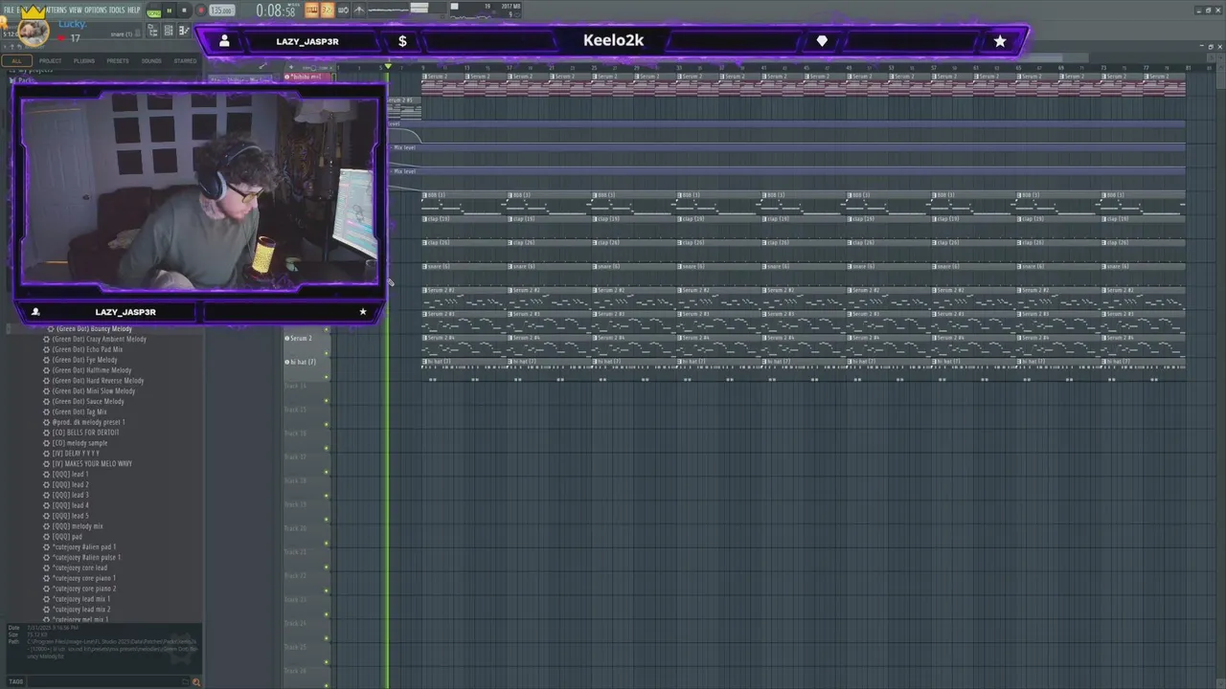Image resolution: width=1226 pixels, height=689 pixels.
Task: Click the leftmost view-toggle icon below the transport
Action: coord(153,31)
